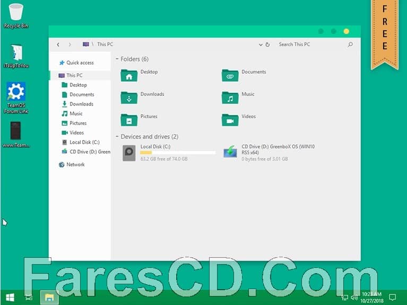Viewport: 407px width, 305px height.
Task: Open the Windows Start button
Action: click(x=10, y=298)
